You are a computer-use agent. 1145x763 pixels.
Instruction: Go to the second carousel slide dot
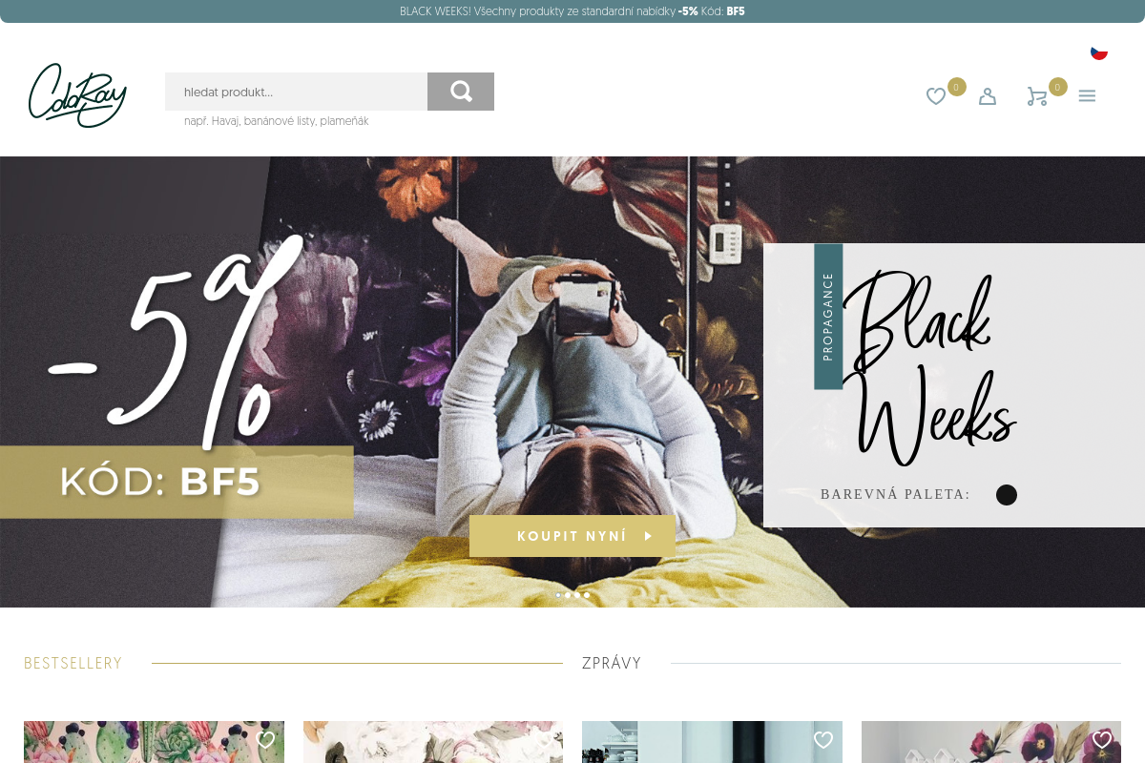[568, 595]
